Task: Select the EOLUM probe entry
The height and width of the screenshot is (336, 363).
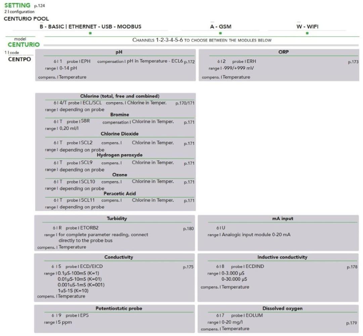Action: click(254, 316)
